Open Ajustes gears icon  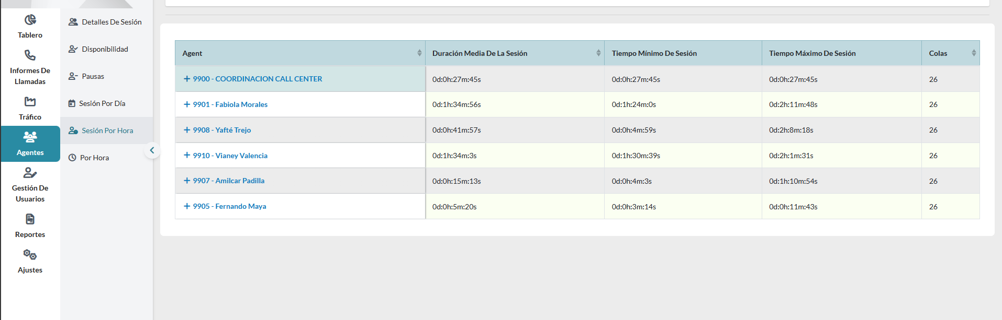(30, 255)
